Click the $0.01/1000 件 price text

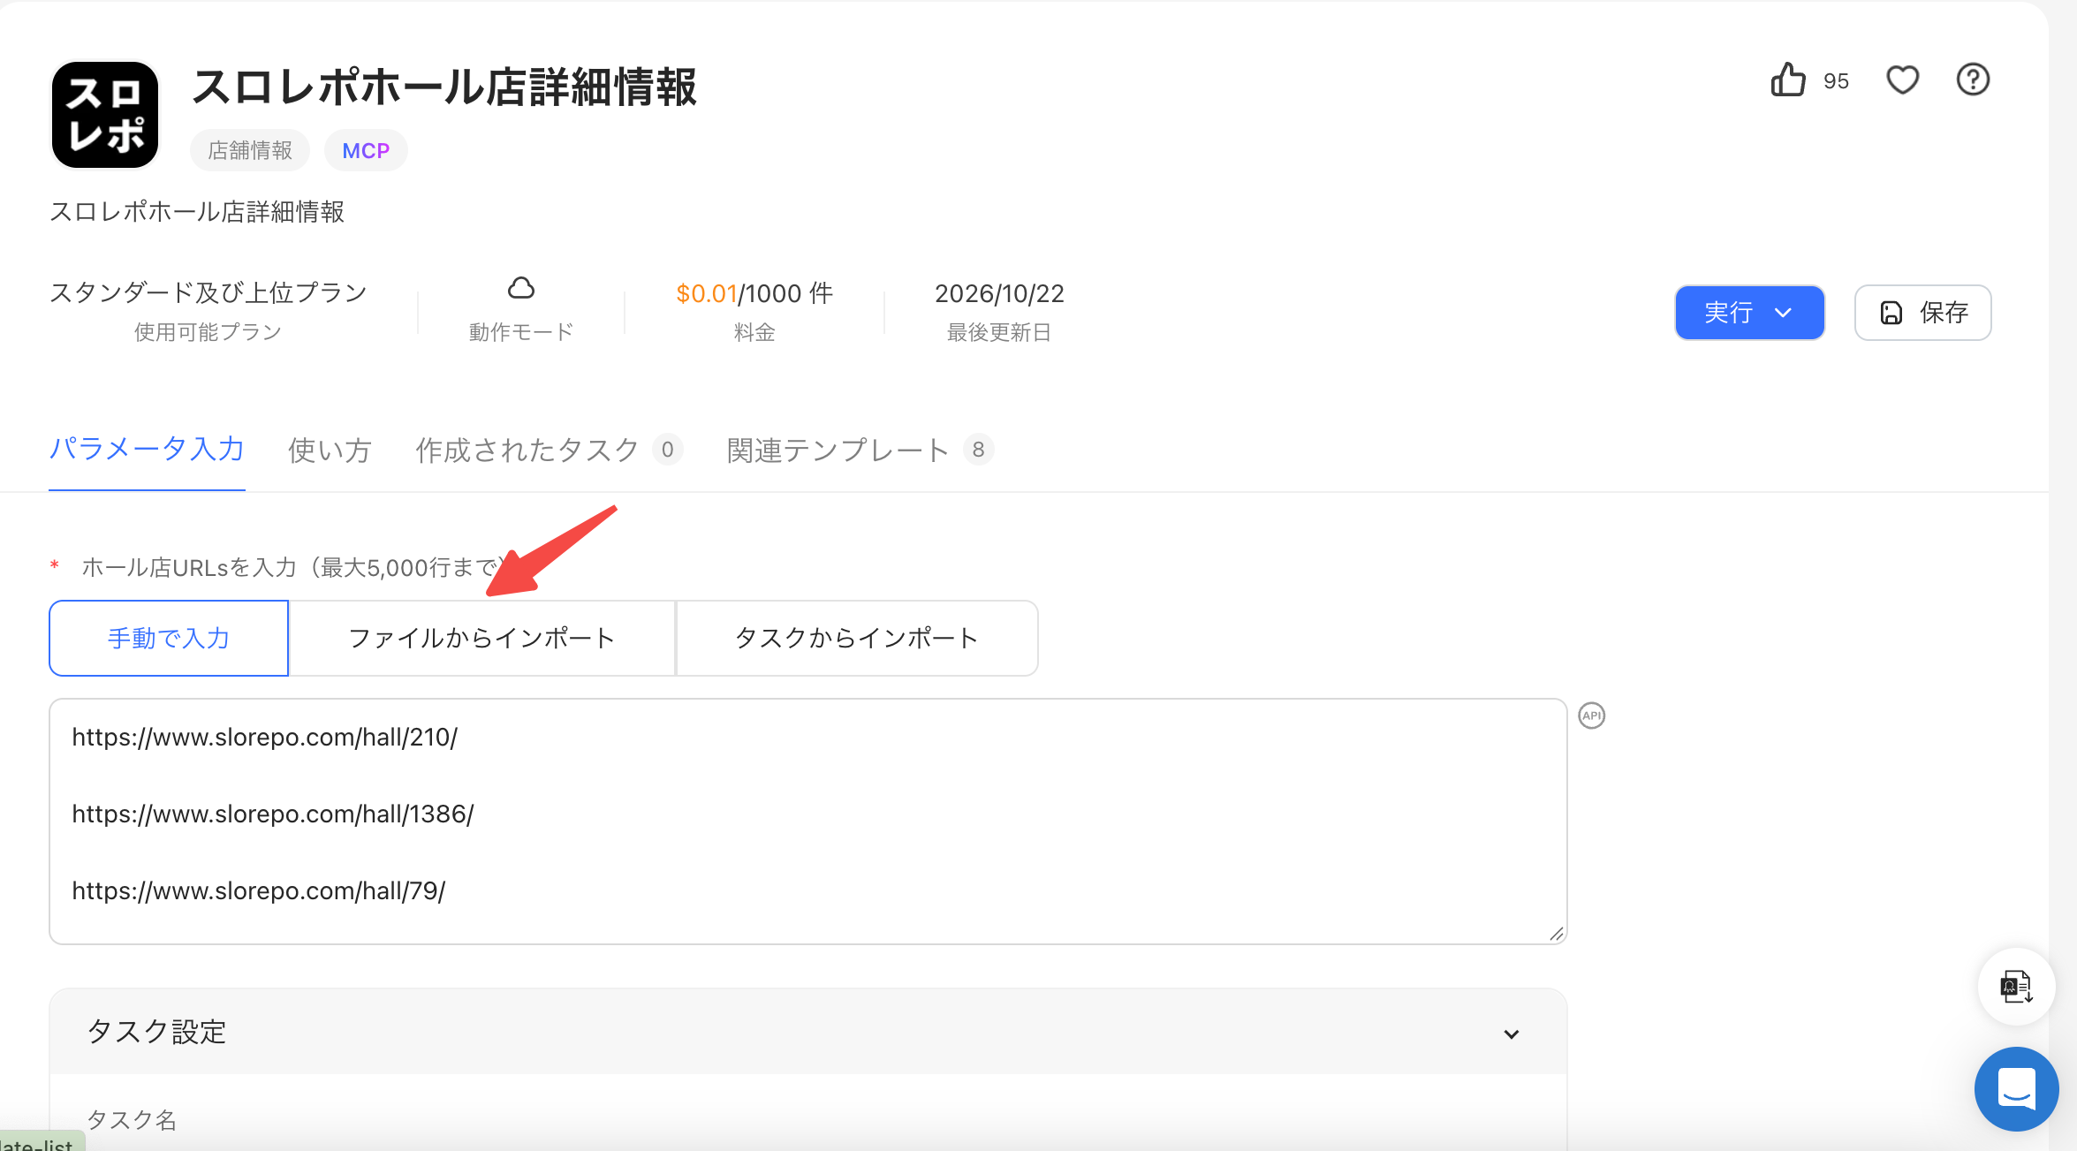754,293
